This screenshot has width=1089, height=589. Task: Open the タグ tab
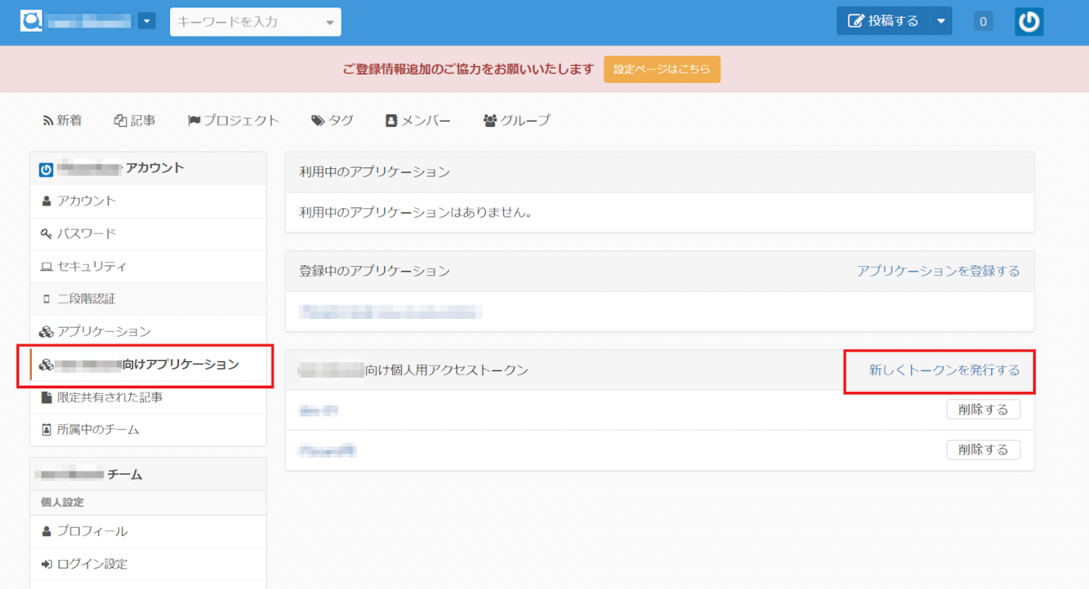coord(333,121)
